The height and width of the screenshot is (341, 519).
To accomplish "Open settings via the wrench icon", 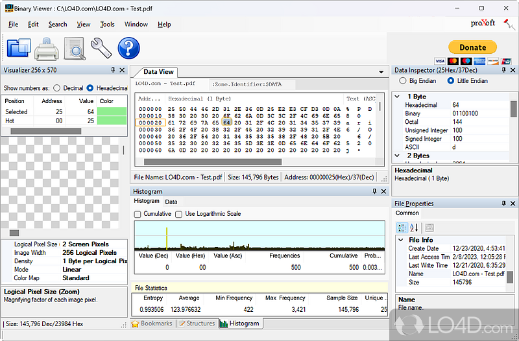I will pos(101,49).
